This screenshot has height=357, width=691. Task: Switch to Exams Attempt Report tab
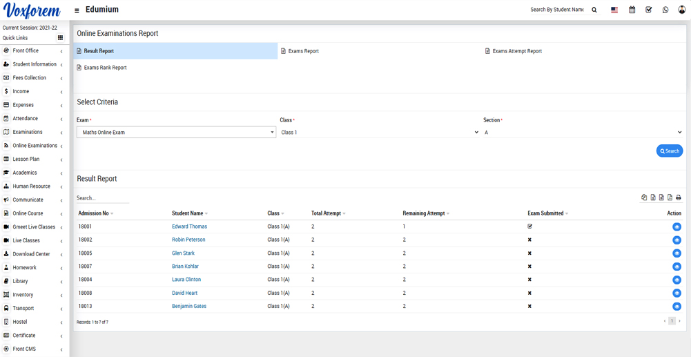516,51
